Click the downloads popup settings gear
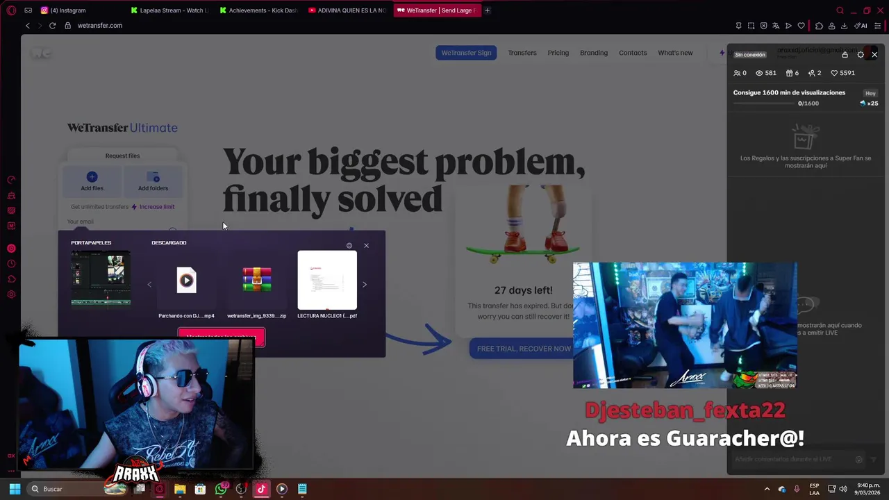Screen dimensions: 889x500 [349, 246]
